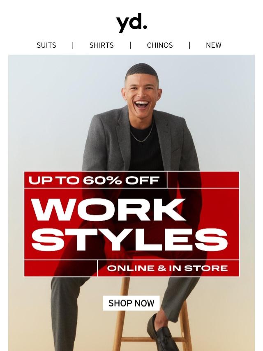Click the word WORK in the headline
Image resolution: width=263 pixels, height=351 pixels.
pos(108,210)
